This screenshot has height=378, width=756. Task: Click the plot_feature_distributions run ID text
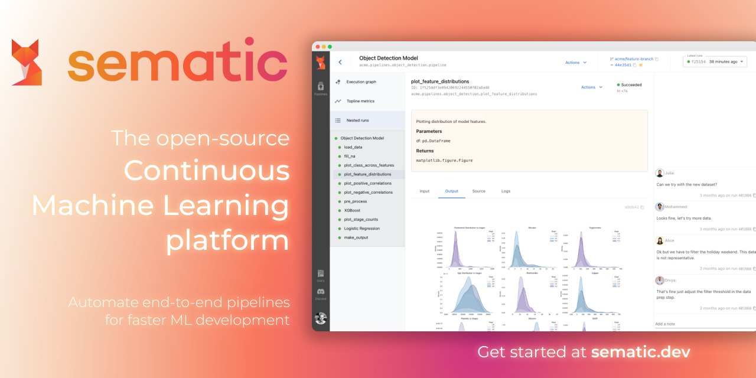tap(450, 87)
